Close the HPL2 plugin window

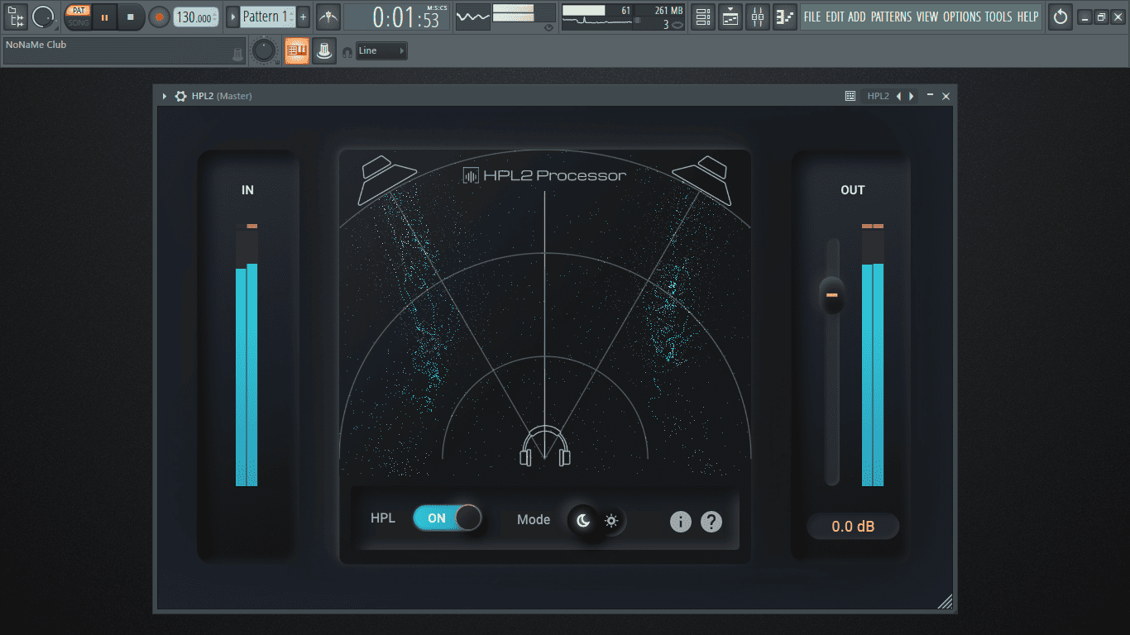click(946, 96)
